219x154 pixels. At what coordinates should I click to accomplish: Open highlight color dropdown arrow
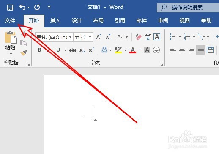(125, 50)
